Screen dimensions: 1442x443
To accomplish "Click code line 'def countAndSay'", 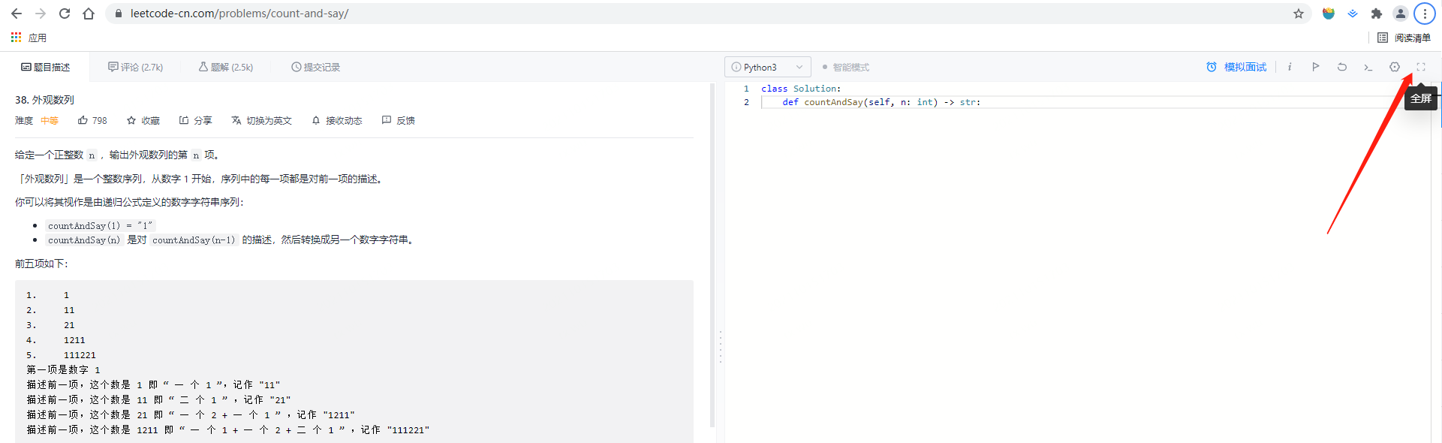I will click(x=881, y=102).
